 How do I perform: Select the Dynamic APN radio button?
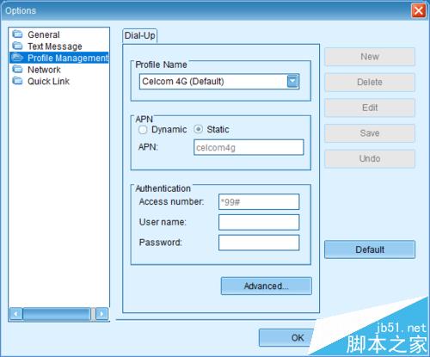tap(143, 130)
